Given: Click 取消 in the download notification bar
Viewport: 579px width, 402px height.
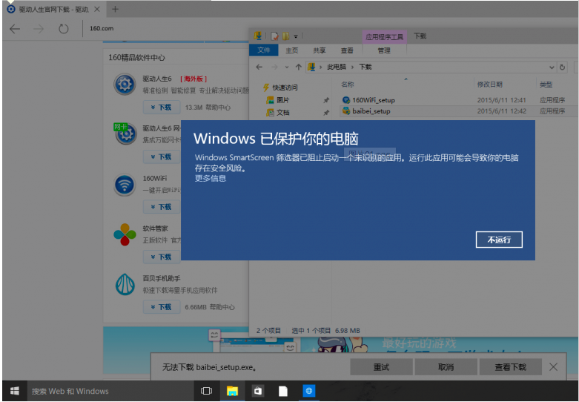Looking at the screenshot, I should (446, 367).
